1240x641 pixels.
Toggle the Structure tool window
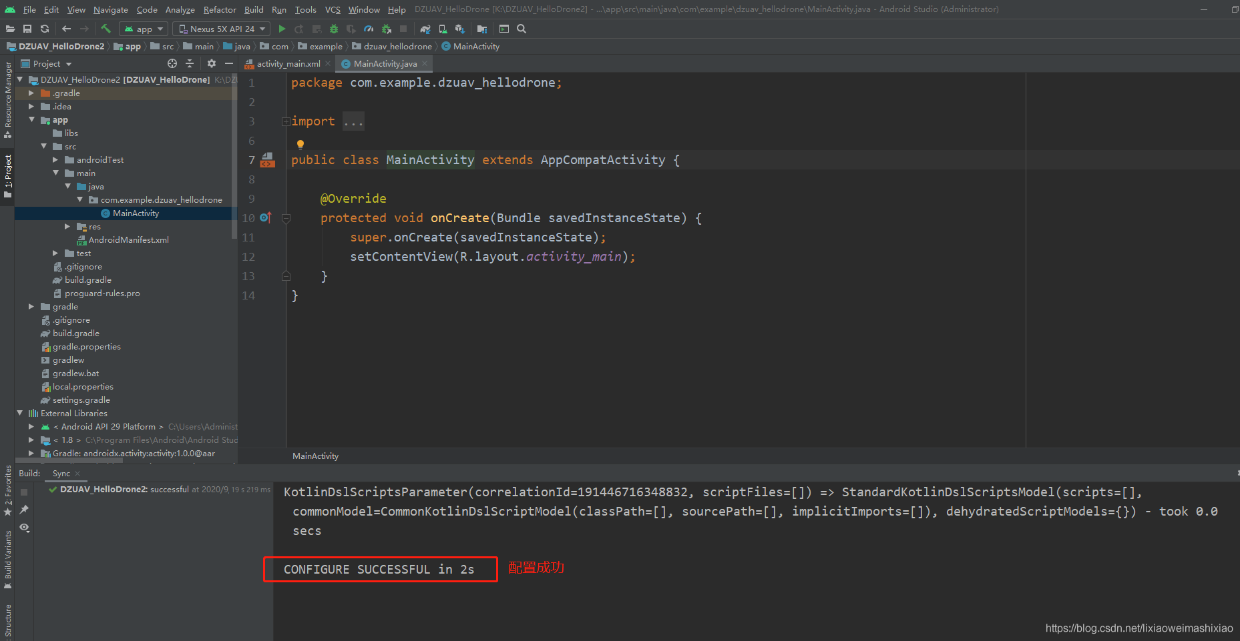8,622
